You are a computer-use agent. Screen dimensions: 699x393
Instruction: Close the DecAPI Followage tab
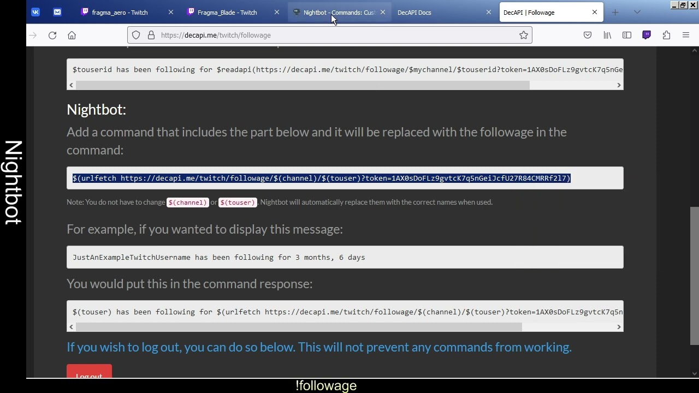595,12
